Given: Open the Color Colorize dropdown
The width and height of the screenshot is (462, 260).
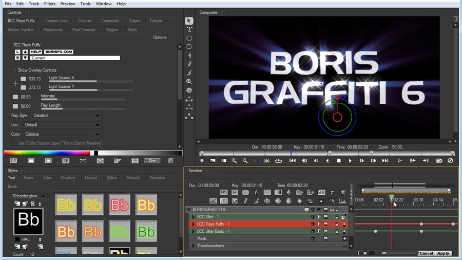Looking at the screenshot, I should 62,134.
